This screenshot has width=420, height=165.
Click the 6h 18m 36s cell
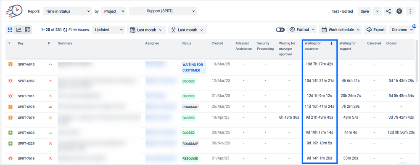click(289, 117)
